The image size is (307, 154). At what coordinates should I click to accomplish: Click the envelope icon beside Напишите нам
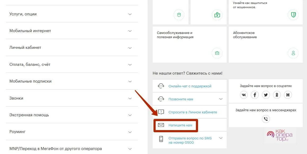click(x=161, y=125)
